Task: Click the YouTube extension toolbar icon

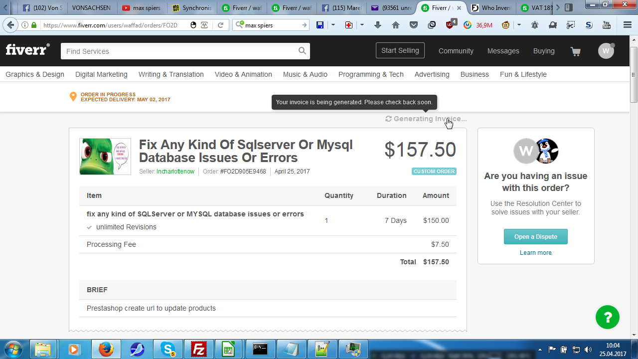Action: point(607,25)
